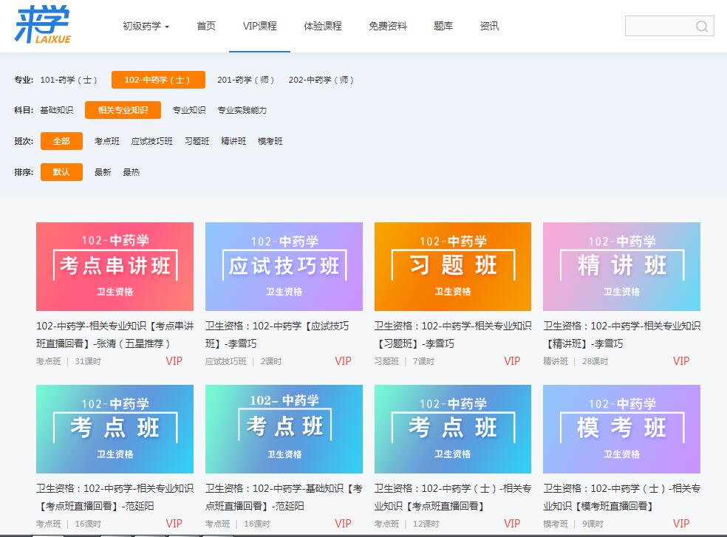This screenshot has width=727, height=537.
Task: Sort courses by 最新
Action: coord(103,172)
